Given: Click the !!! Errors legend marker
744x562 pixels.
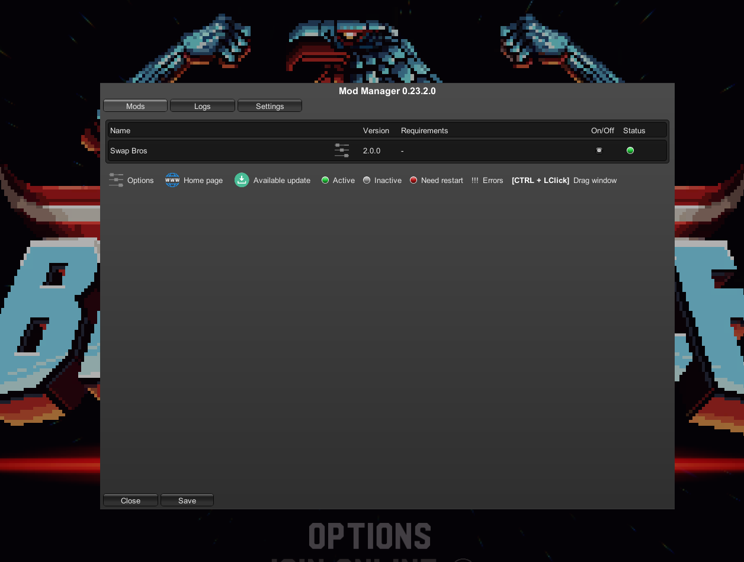Looking at the screenshot, I should tap(475, 180).
